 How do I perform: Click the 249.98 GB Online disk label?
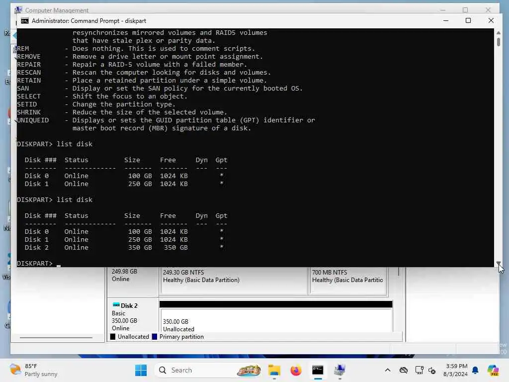click(x=124, y=275)
